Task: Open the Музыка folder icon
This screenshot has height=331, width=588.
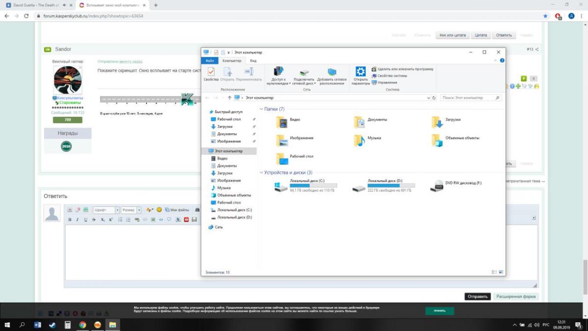Action: (x=359, y=138)
